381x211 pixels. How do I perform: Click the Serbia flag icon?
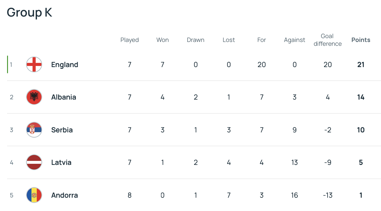coord(34,130)
